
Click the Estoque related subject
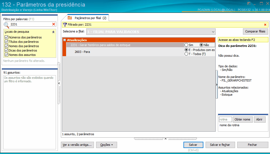coord(227,95)
